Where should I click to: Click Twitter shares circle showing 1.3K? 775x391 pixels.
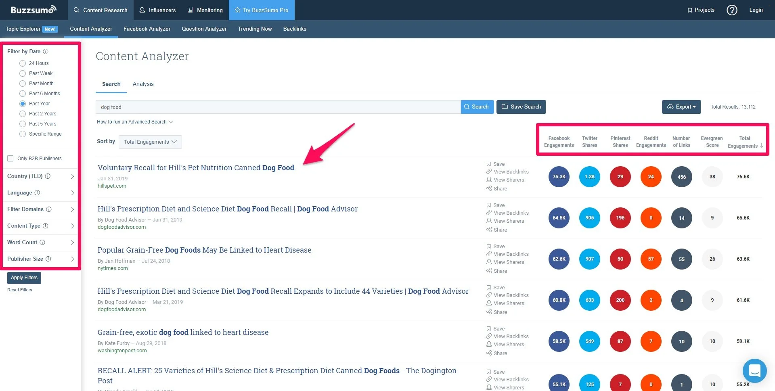[590, 177]
